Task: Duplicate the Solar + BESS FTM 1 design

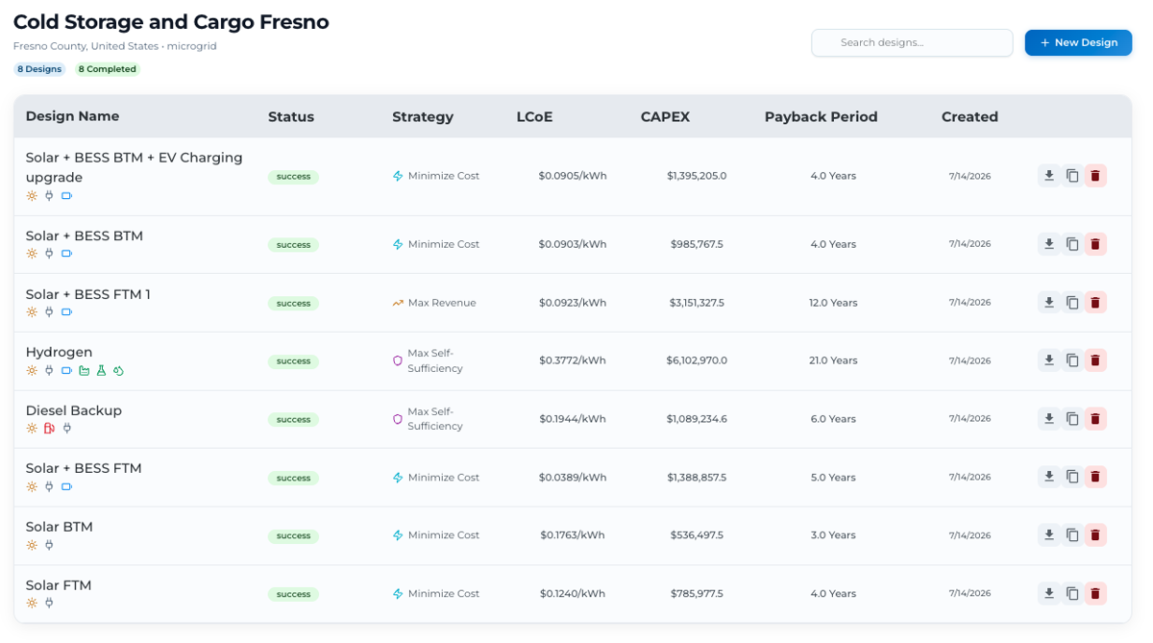Action: pos(1072,303)
